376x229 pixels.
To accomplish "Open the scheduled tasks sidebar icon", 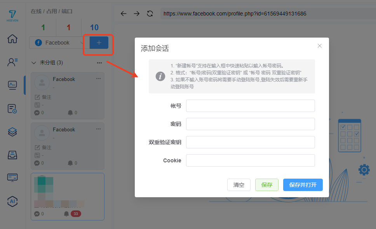I will (x=12, y=108).
